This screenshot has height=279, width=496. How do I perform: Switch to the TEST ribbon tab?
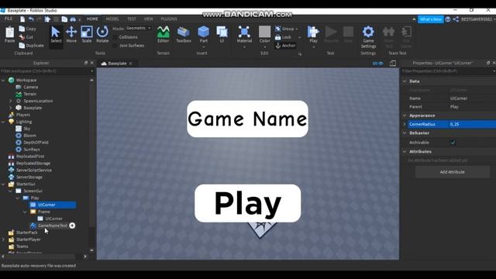pos(132,19)
